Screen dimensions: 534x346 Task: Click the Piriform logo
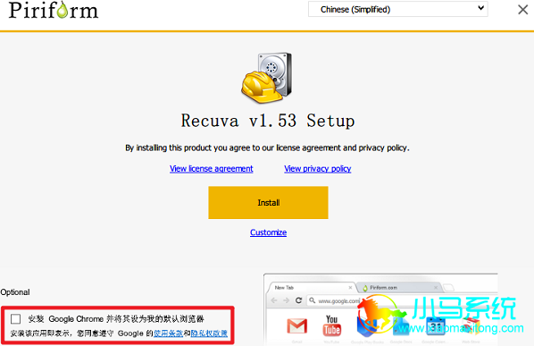54,10
